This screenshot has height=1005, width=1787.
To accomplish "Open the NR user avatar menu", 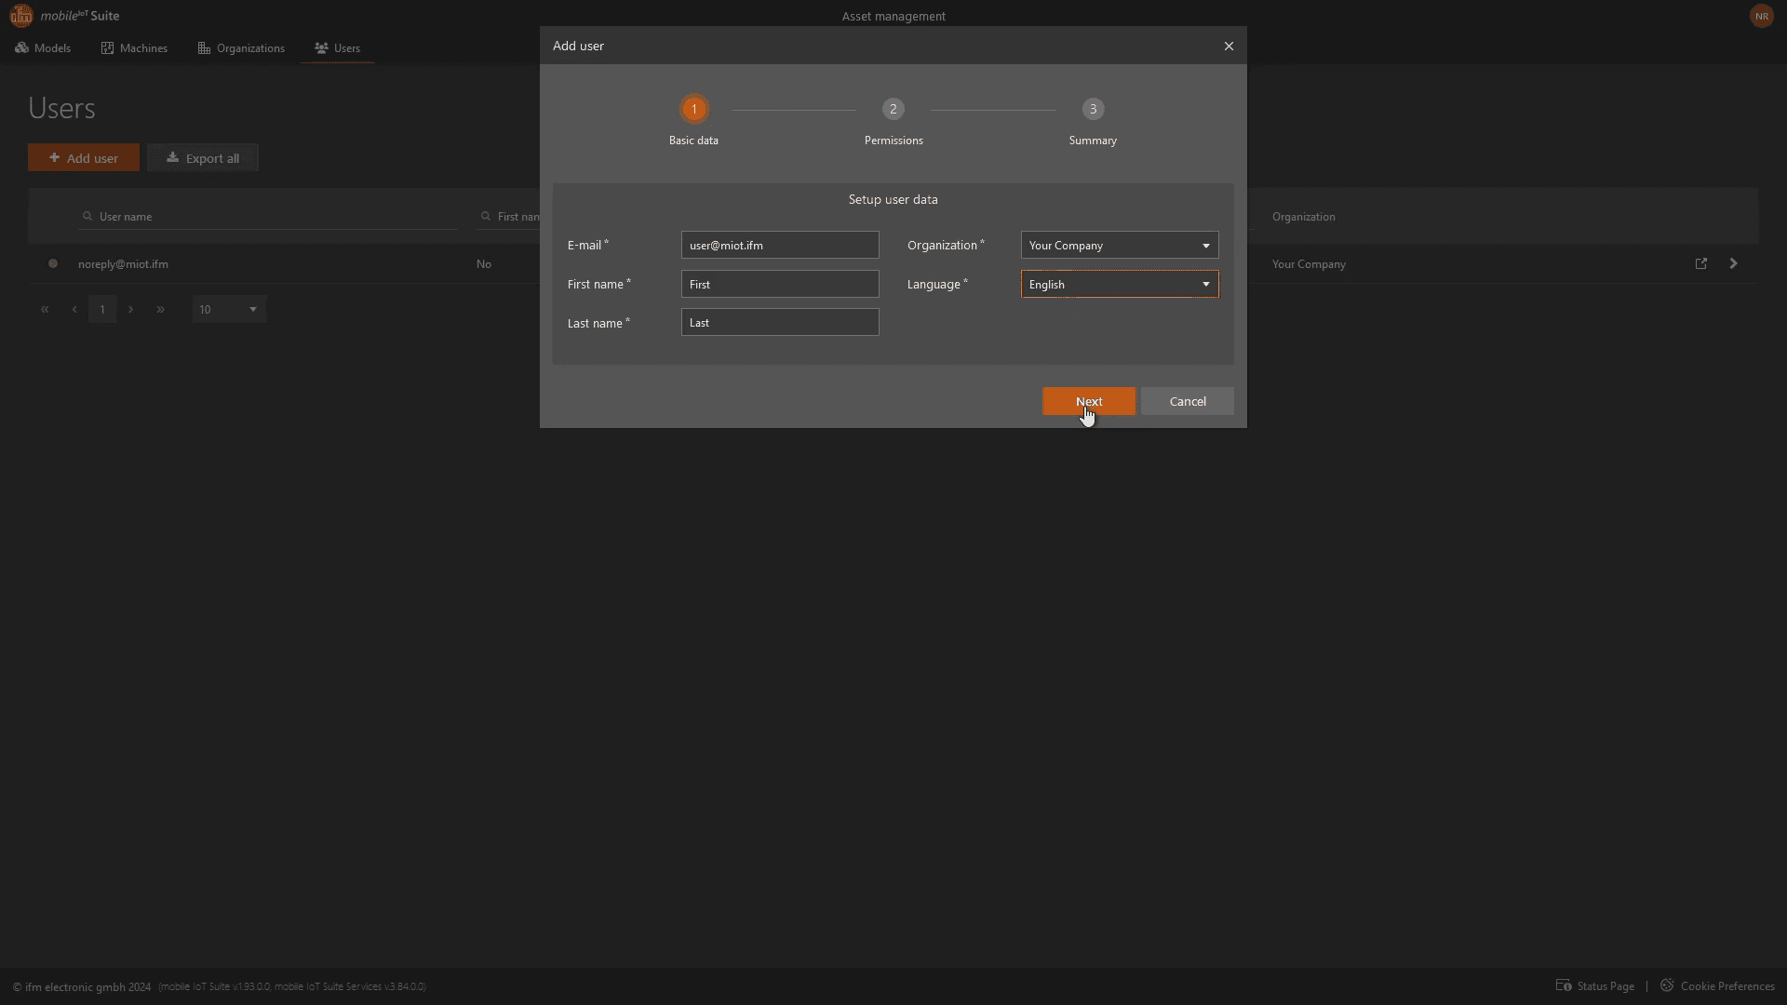I will (1761, 16).
